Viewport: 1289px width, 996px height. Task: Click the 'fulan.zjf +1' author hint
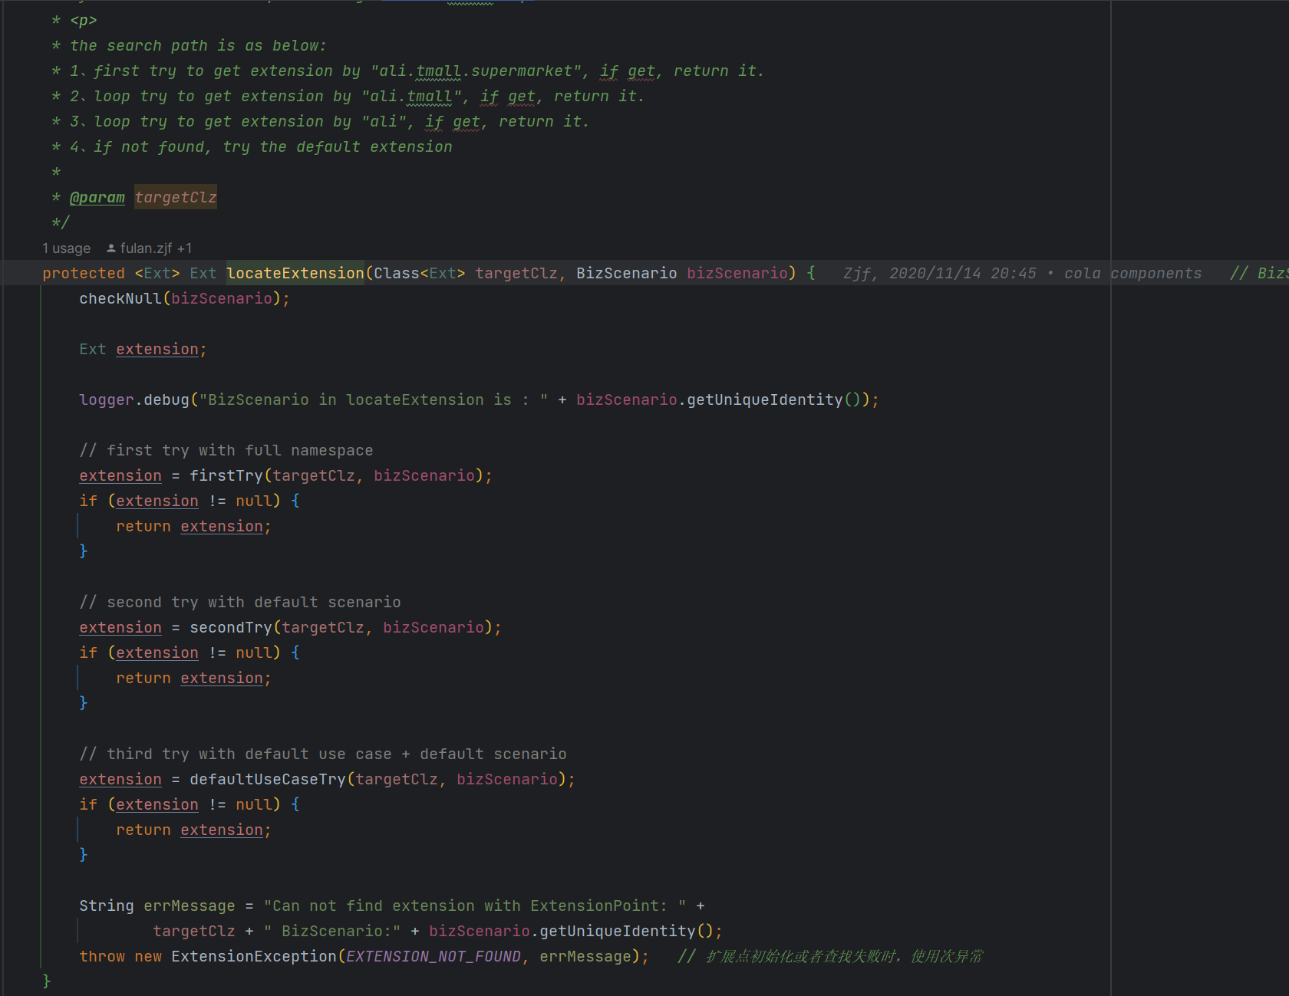pos(156,248)
